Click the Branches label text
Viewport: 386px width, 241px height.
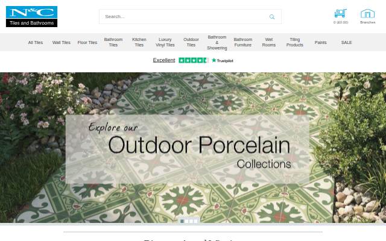point(367,22)
